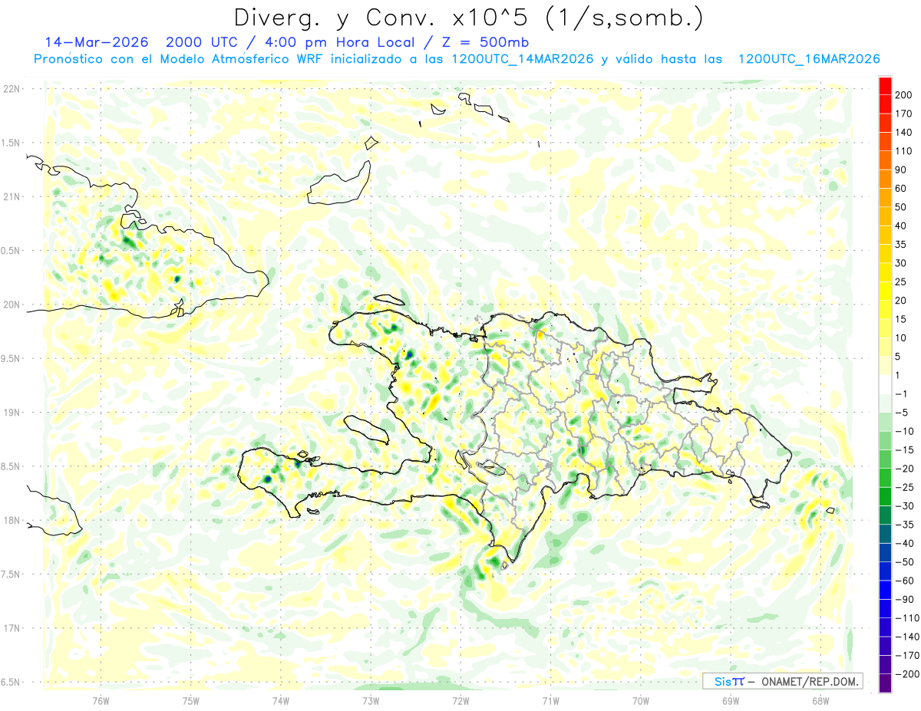Click the color band between 170 and 200 labels

[x=886, y=104]
